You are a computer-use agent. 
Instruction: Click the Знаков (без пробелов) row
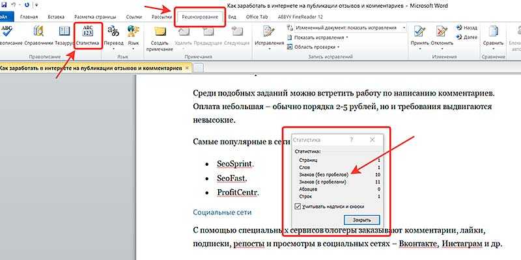(x=339, y=174)
